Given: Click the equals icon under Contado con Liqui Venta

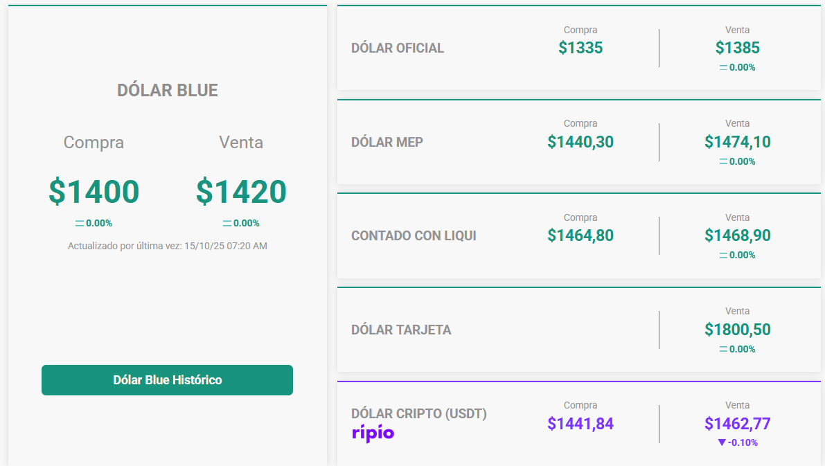Looking at the screenshot, I should (723, 256).
